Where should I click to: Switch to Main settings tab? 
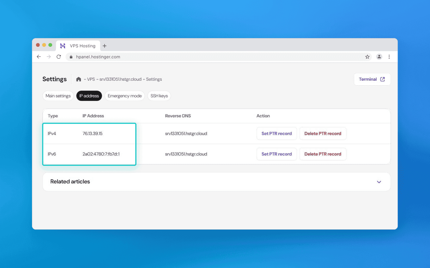(58, 96)
